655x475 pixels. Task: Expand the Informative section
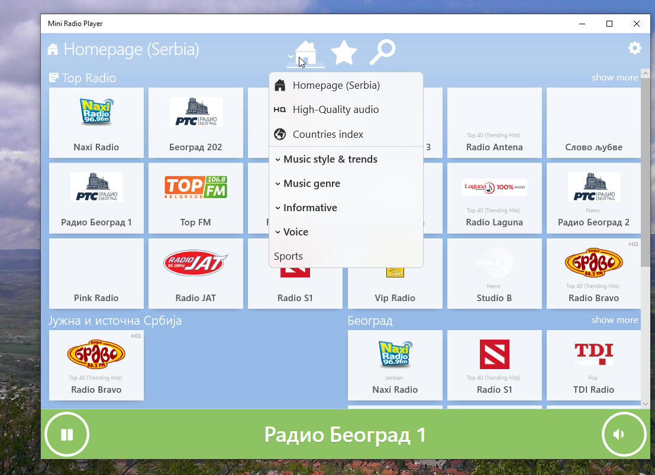tap(346, 208)
